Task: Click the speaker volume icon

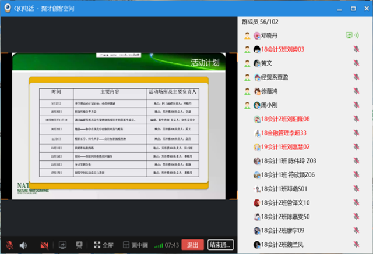Action: (24, 245)
